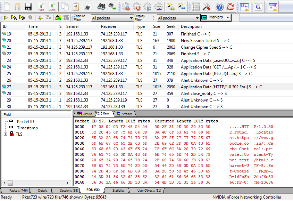Click the hammer and wrench tools icon
Viewport: 293px width, 201px height.
coord(207,6)
